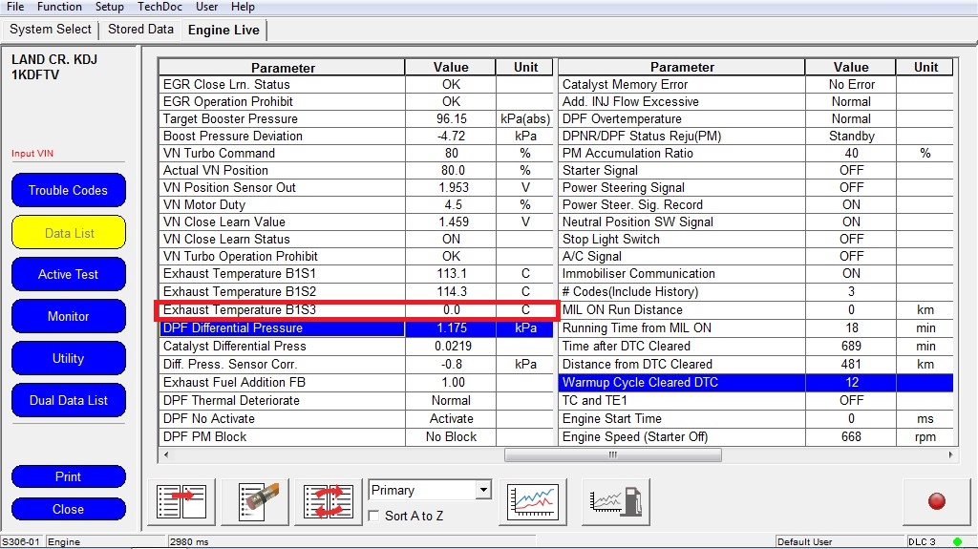This screenshot has width=978, height=549.
Task: Click the fuel pump graph icon
Action: (615, 502)
